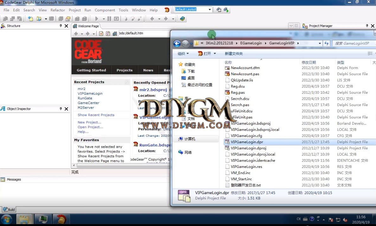Expand breadcrumb arrow after EGameLogin
This screenshot has width=376, height=226.
[265, 43]
